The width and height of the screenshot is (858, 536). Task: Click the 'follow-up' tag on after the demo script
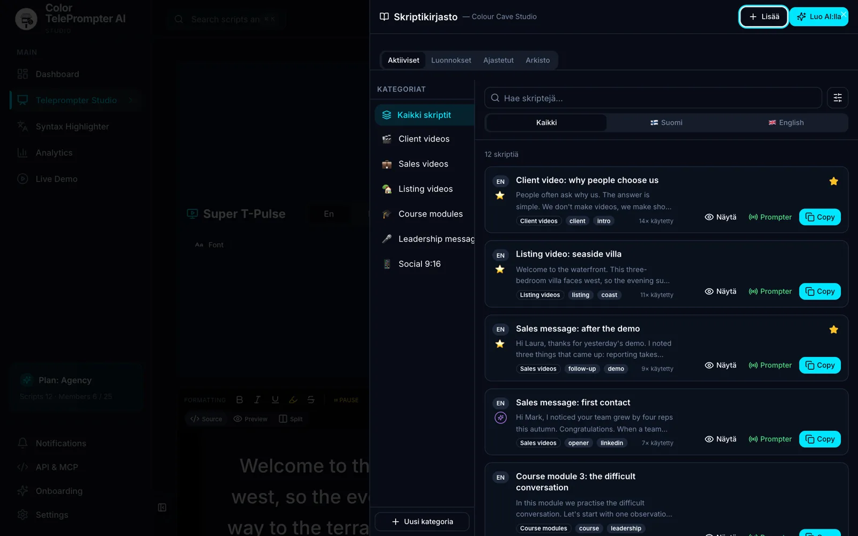point(582,369)
